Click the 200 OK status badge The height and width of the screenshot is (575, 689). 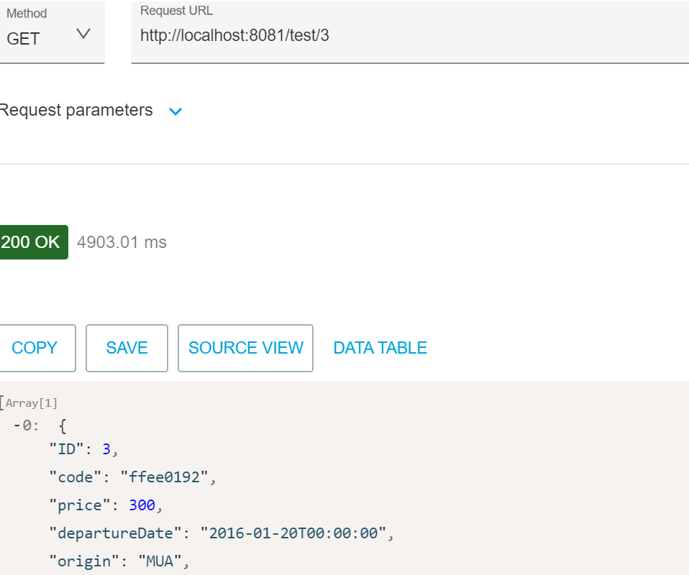click(x=33, y=242)
